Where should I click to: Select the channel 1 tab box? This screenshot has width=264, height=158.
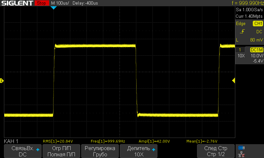[240, 50]
